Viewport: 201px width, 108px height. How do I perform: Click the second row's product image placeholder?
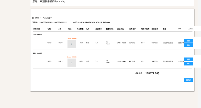pyautogui.click(x=71, y=63)
